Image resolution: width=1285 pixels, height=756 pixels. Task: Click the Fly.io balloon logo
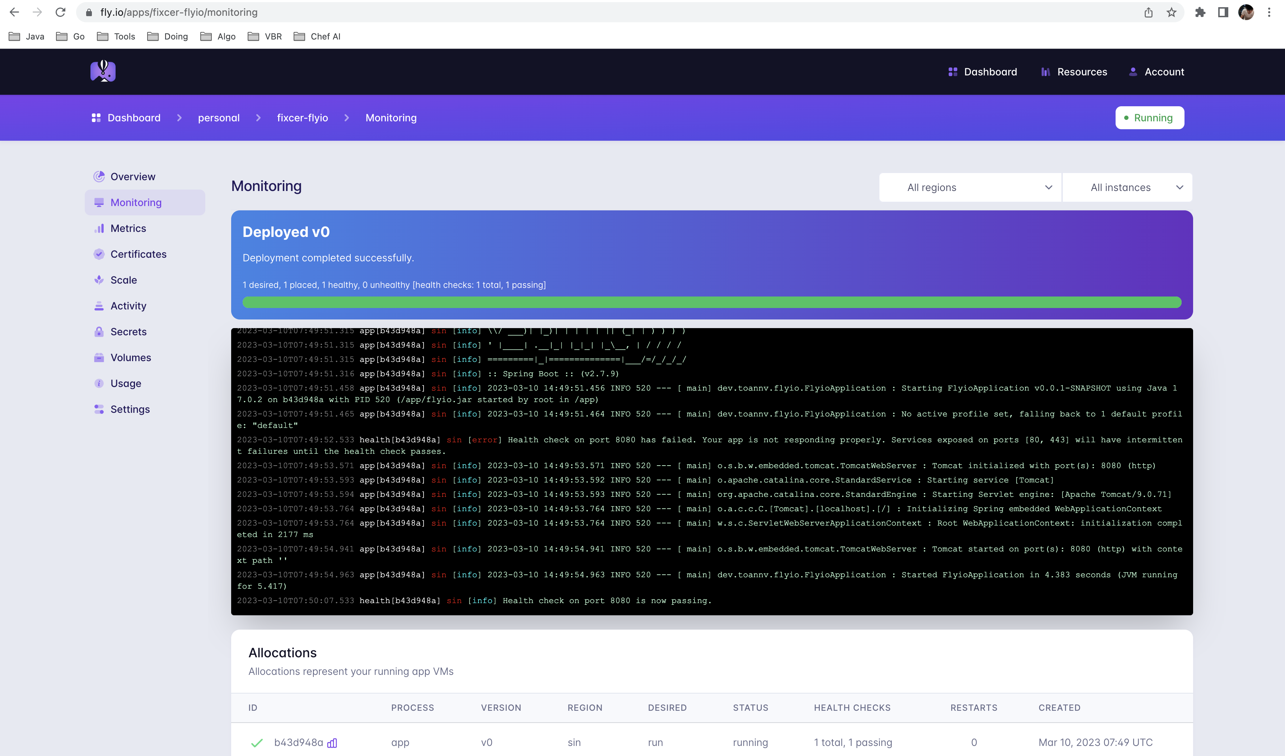click(x=103, y=71)
